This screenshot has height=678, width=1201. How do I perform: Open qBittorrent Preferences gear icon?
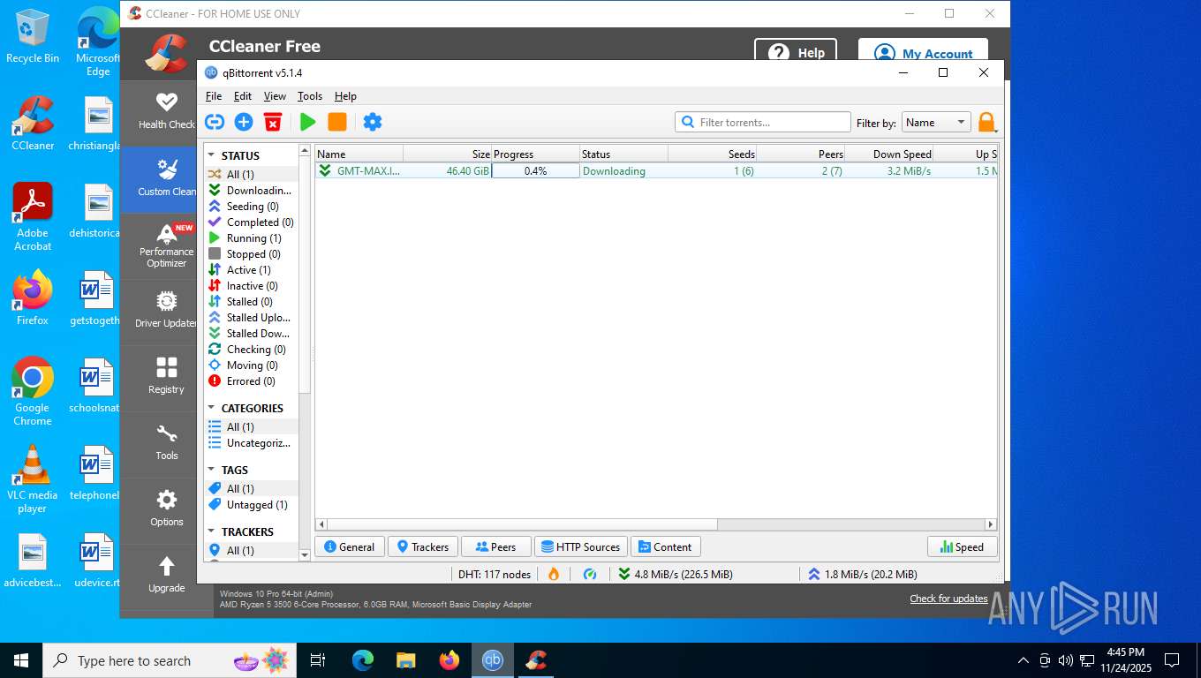tap(373, 122)
